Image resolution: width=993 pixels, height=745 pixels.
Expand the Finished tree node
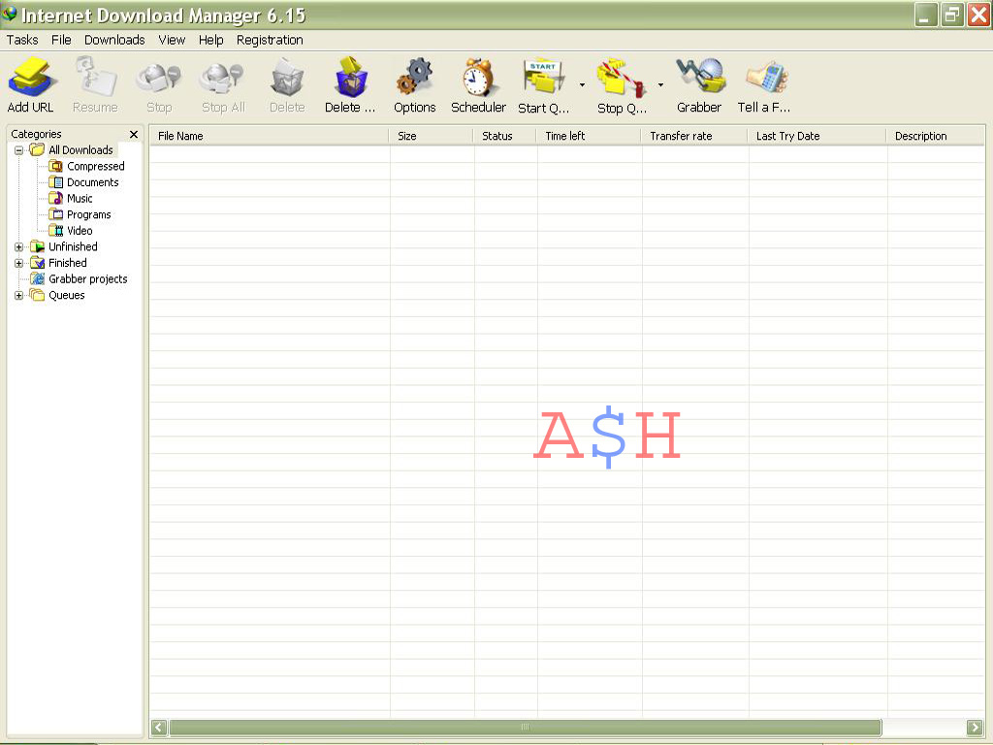19,263
